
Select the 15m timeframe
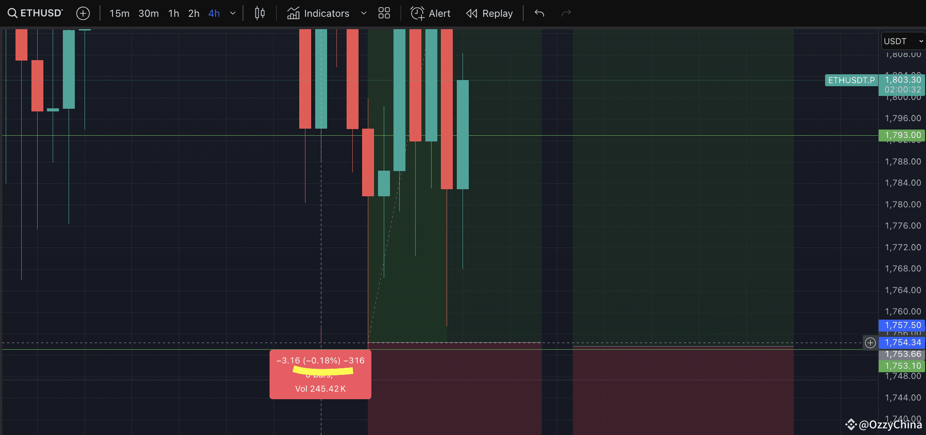click(120, 13)
